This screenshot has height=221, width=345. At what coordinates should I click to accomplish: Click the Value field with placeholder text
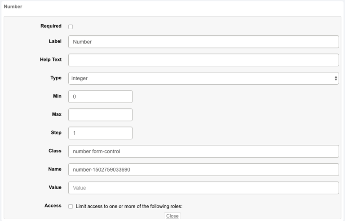pyautogui.click(x=203, y=188)
